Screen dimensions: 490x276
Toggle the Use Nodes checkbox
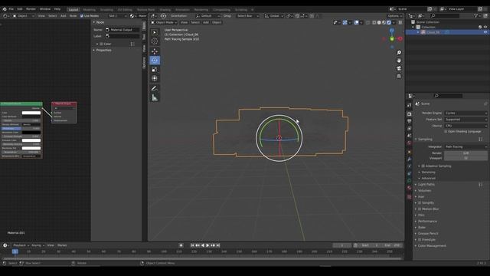(x=82, y=15)
